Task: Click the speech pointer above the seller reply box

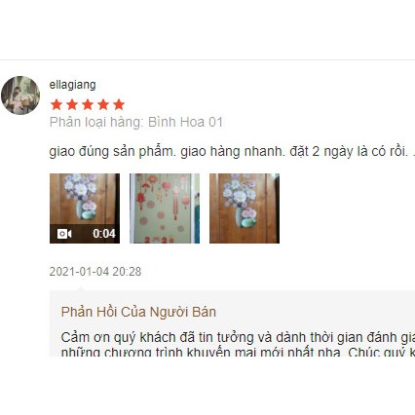Action: click(x=81, y=288)
